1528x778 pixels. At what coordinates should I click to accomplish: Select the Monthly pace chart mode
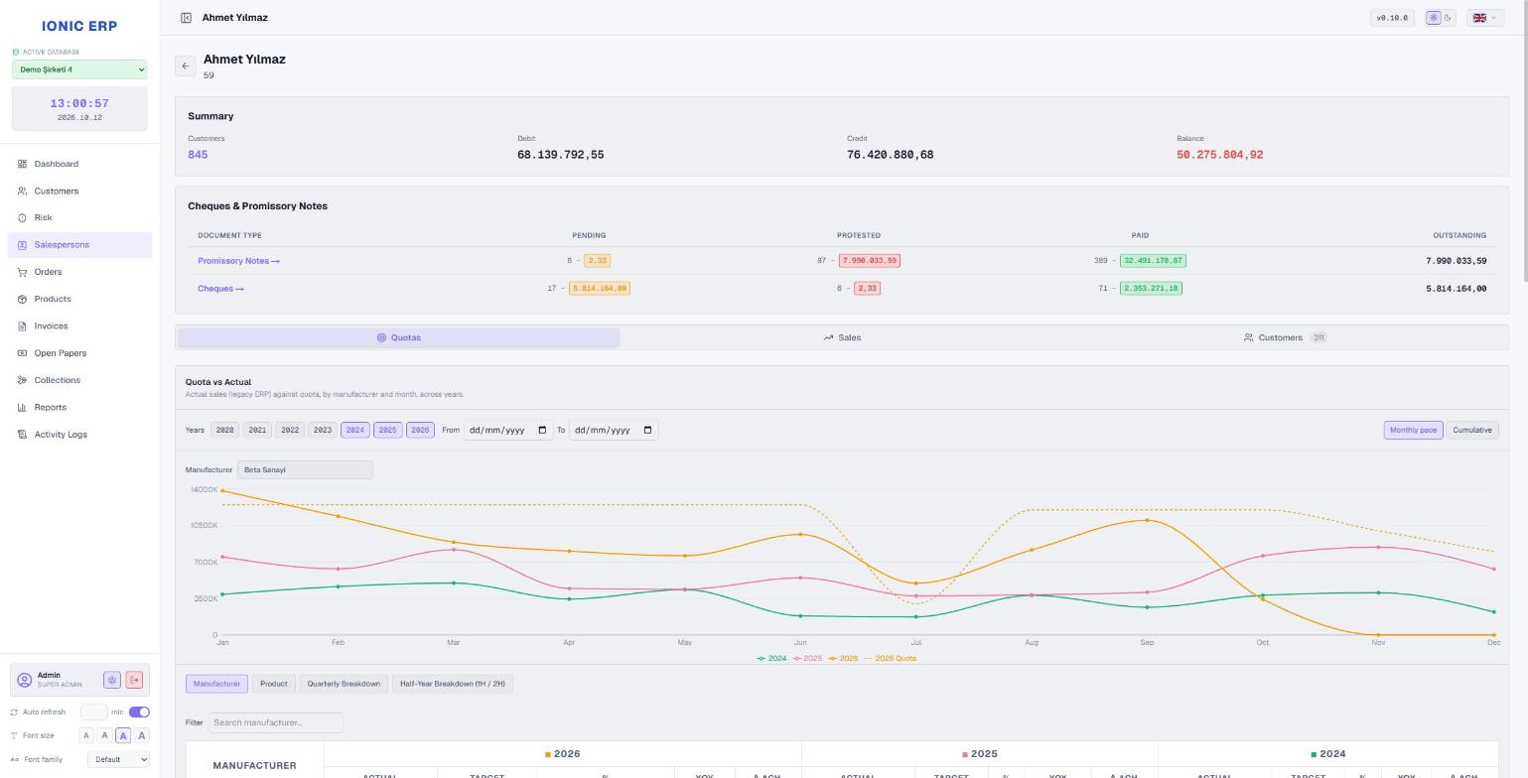[1413, 430]
